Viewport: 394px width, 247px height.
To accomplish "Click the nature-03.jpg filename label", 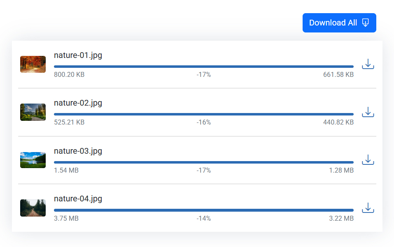I will coord(78,151).
